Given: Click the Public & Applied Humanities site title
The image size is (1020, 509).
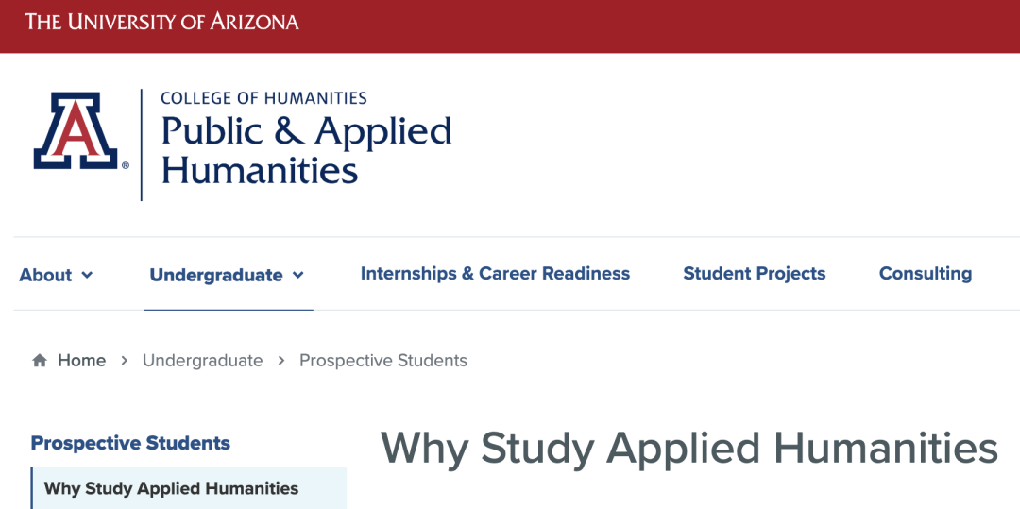Looking at the screenshot, I should tap(306, 150).
